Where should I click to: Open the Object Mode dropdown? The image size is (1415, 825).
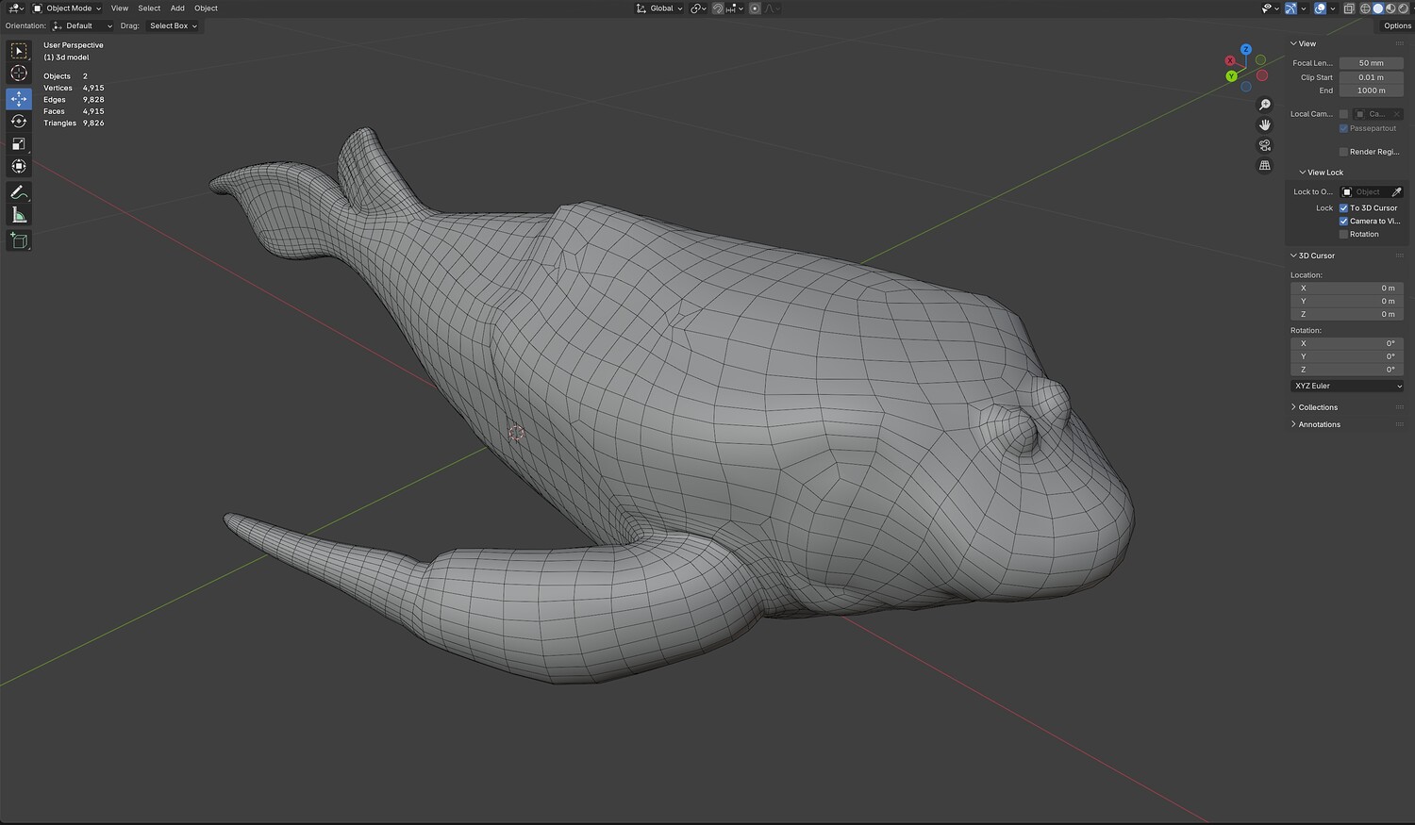coord(67,8)
